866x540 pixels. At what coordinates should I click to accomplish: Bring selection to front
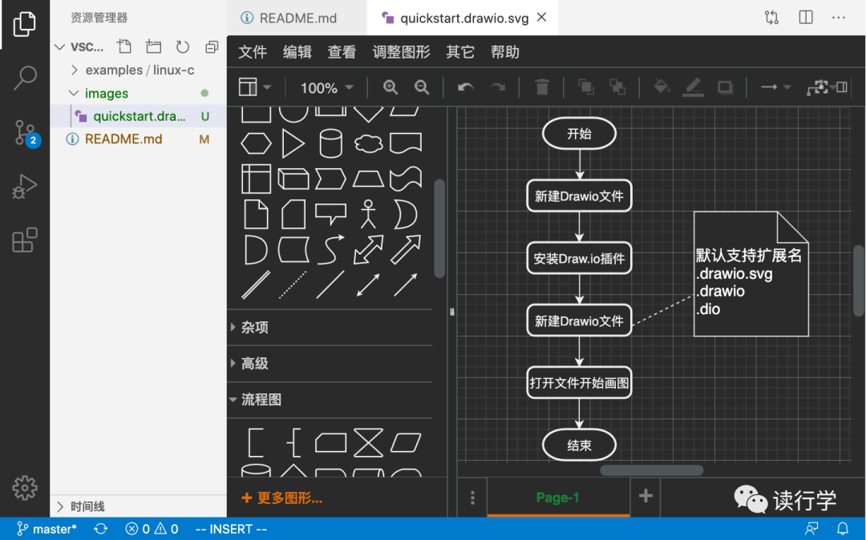pyautogui.click(x=585, y=87)
